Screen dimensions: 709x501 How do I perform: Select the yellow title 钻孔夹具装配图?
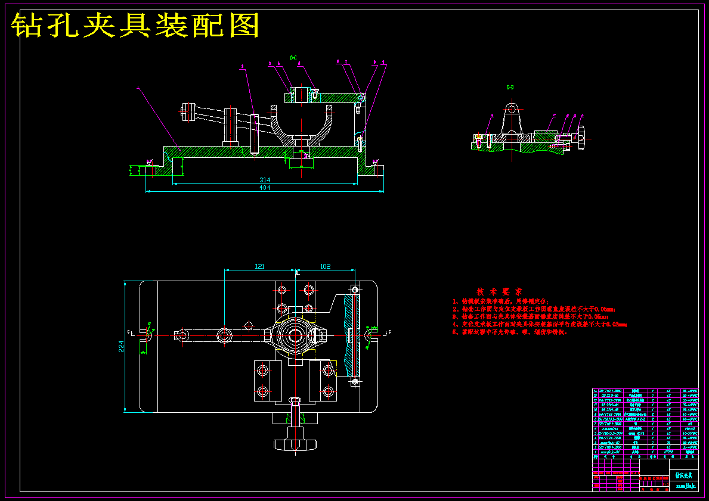pyautogui.click(x=135, y=25)
